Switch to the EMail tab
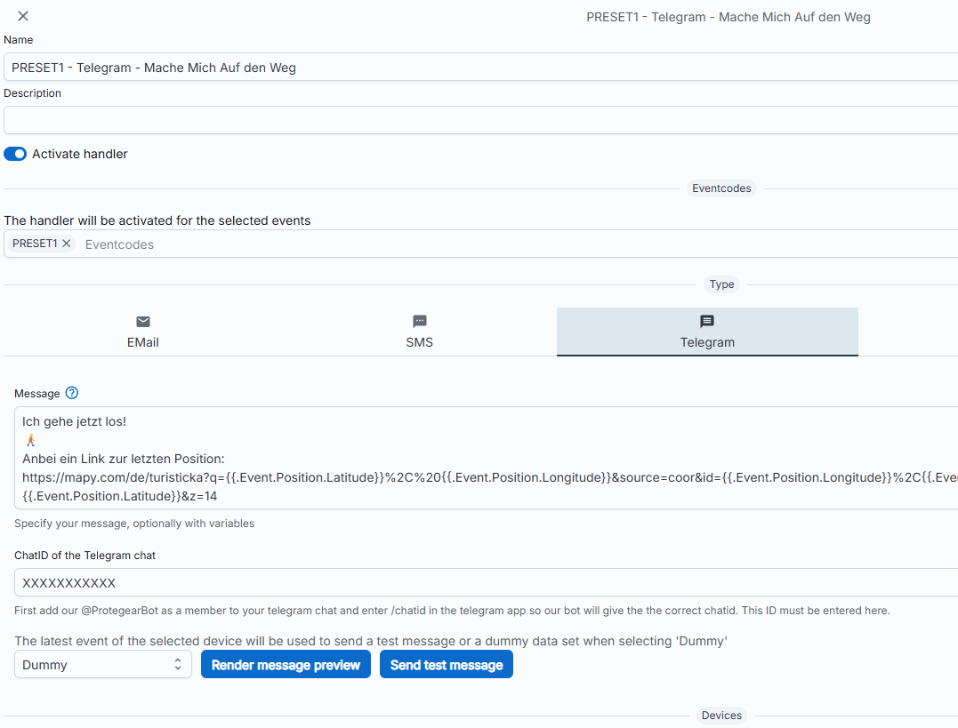The height and width of the screenshot is (728, 958). click(x=143, y=342)
